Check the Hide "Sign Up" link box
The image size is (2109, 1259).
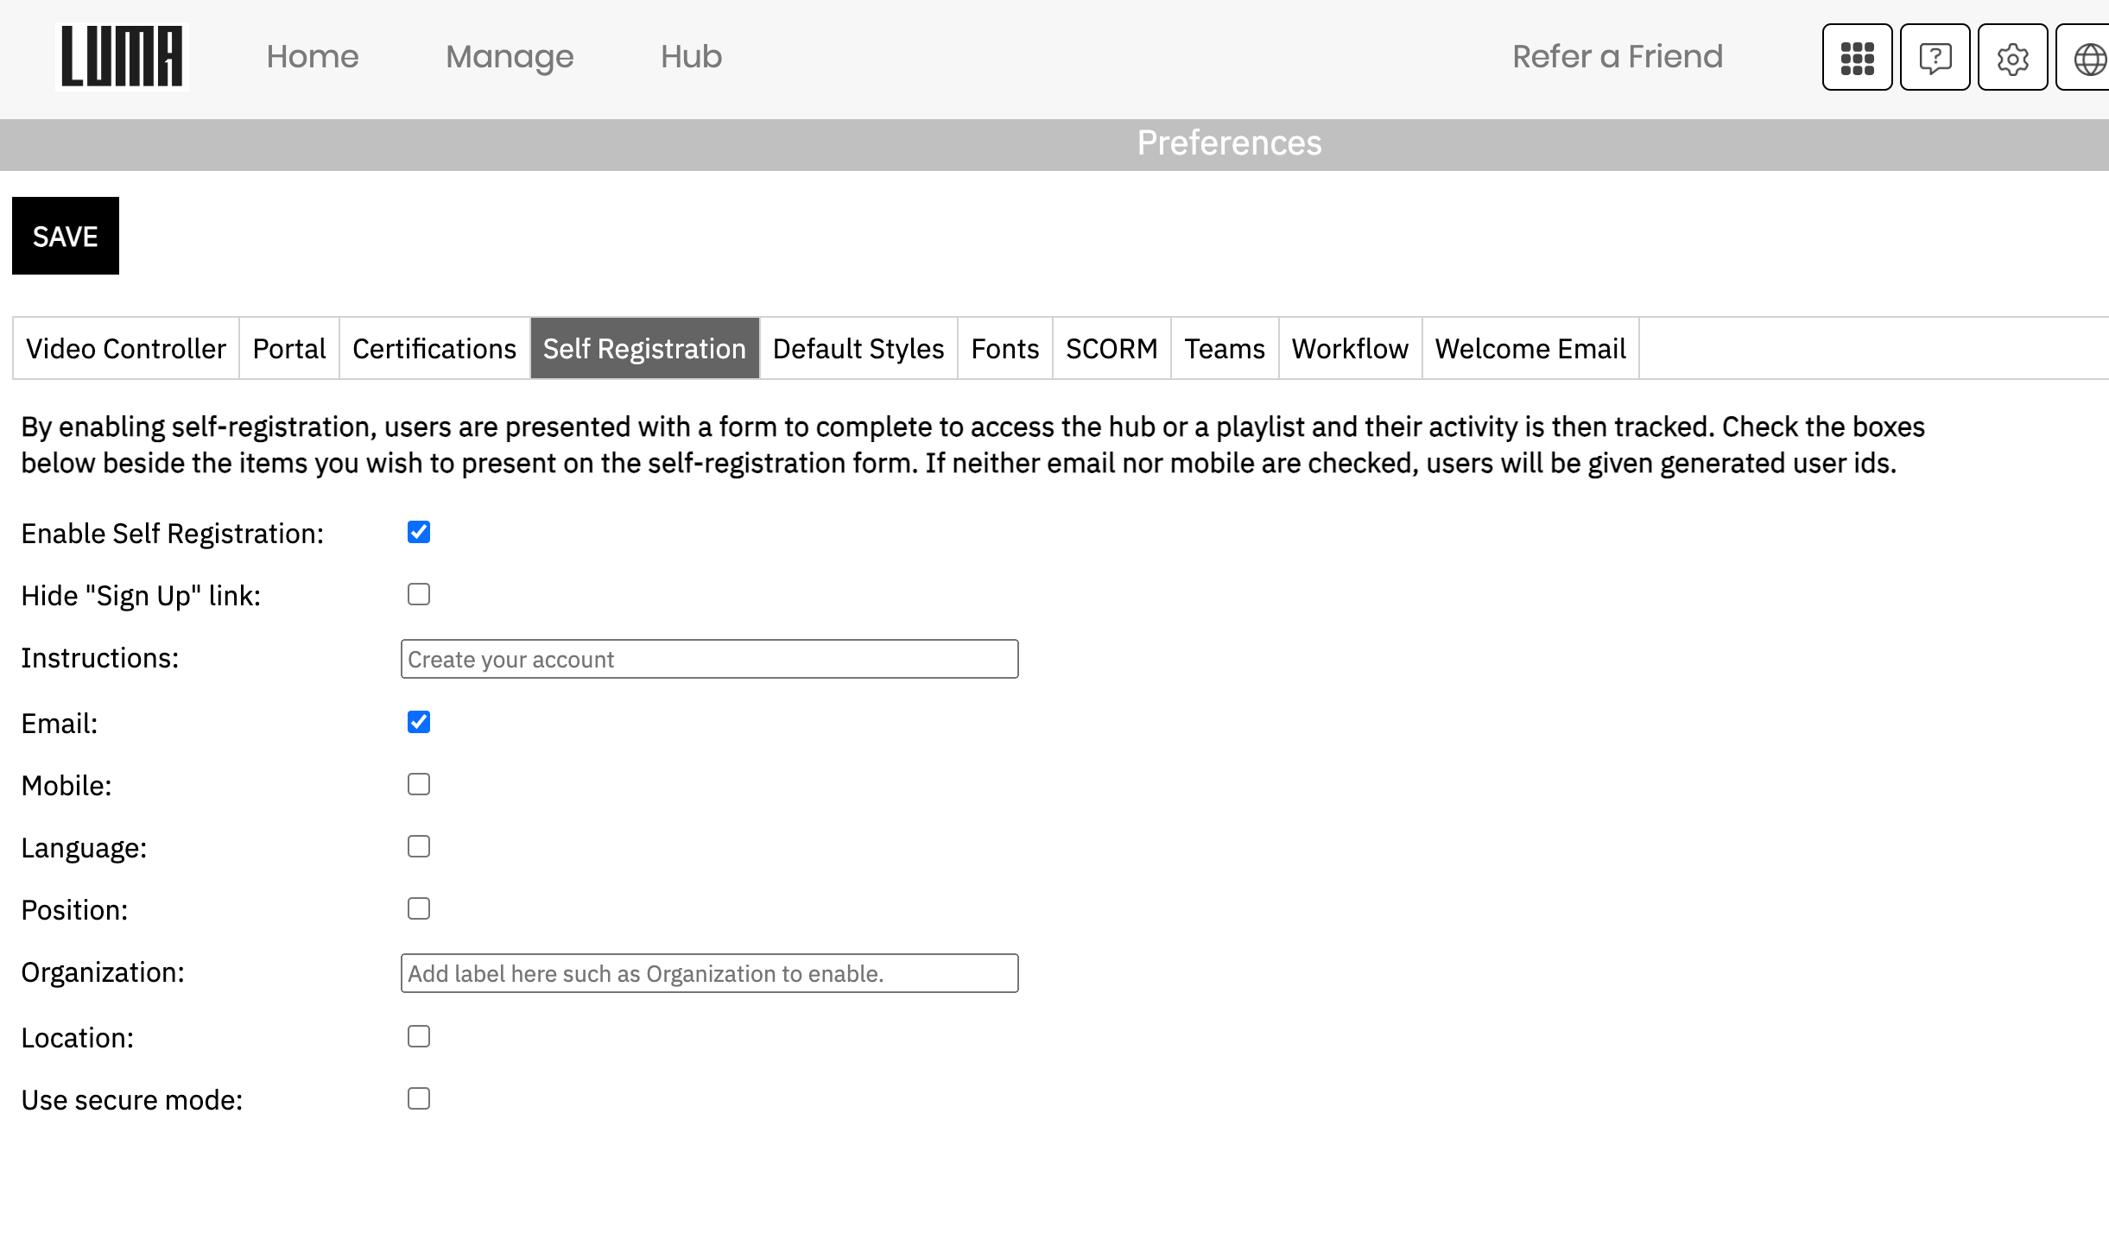click(419, 595)
